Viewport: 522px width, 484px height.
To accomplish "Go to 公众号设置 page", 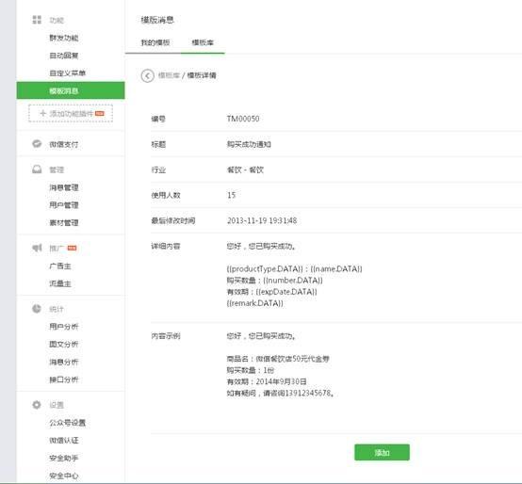I will point(68,423).
